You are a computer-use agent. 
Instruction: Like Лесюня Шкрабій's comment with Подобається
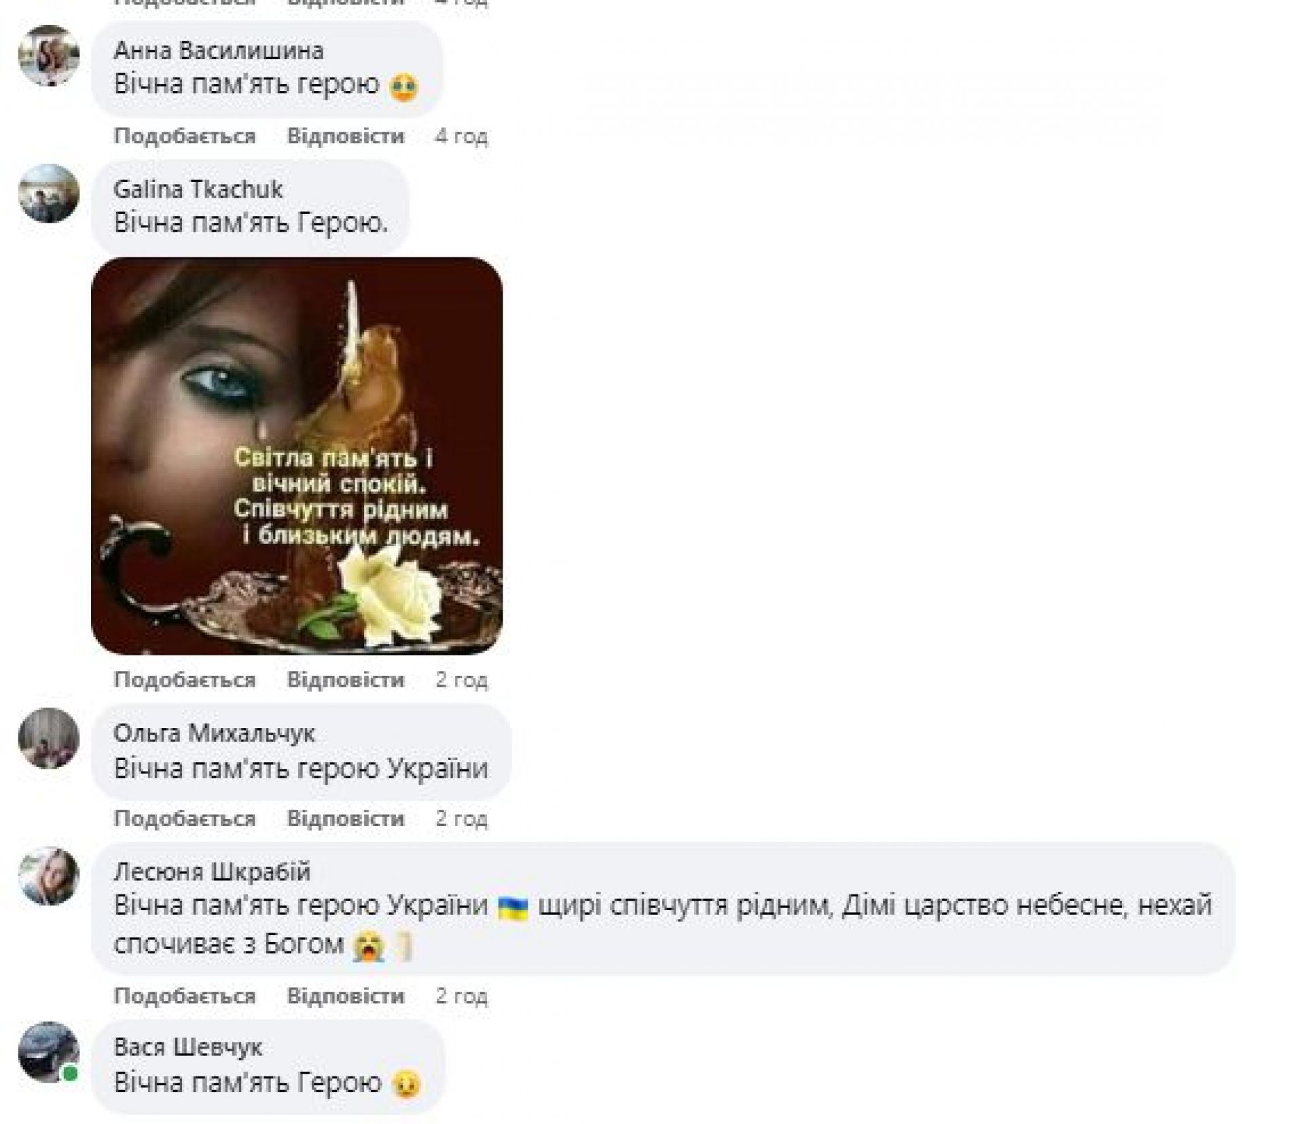pyautogui.click(x=185, y=996)
